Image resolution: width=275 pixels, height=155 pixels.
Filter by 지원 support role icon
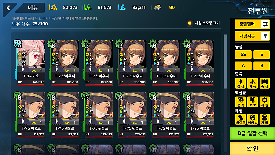264,102
